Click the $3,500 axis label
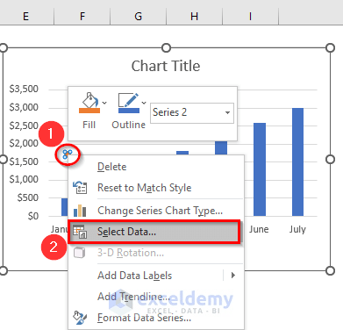The height and width of the screenshot is (330, 343). point(24,89)
